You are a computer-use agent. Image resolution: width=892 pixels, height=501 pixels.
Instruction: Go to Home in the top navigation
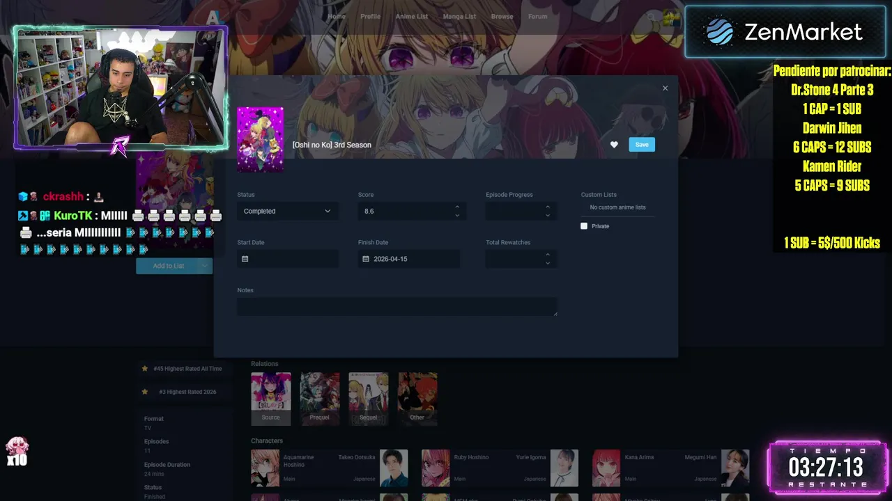point(337,17)
